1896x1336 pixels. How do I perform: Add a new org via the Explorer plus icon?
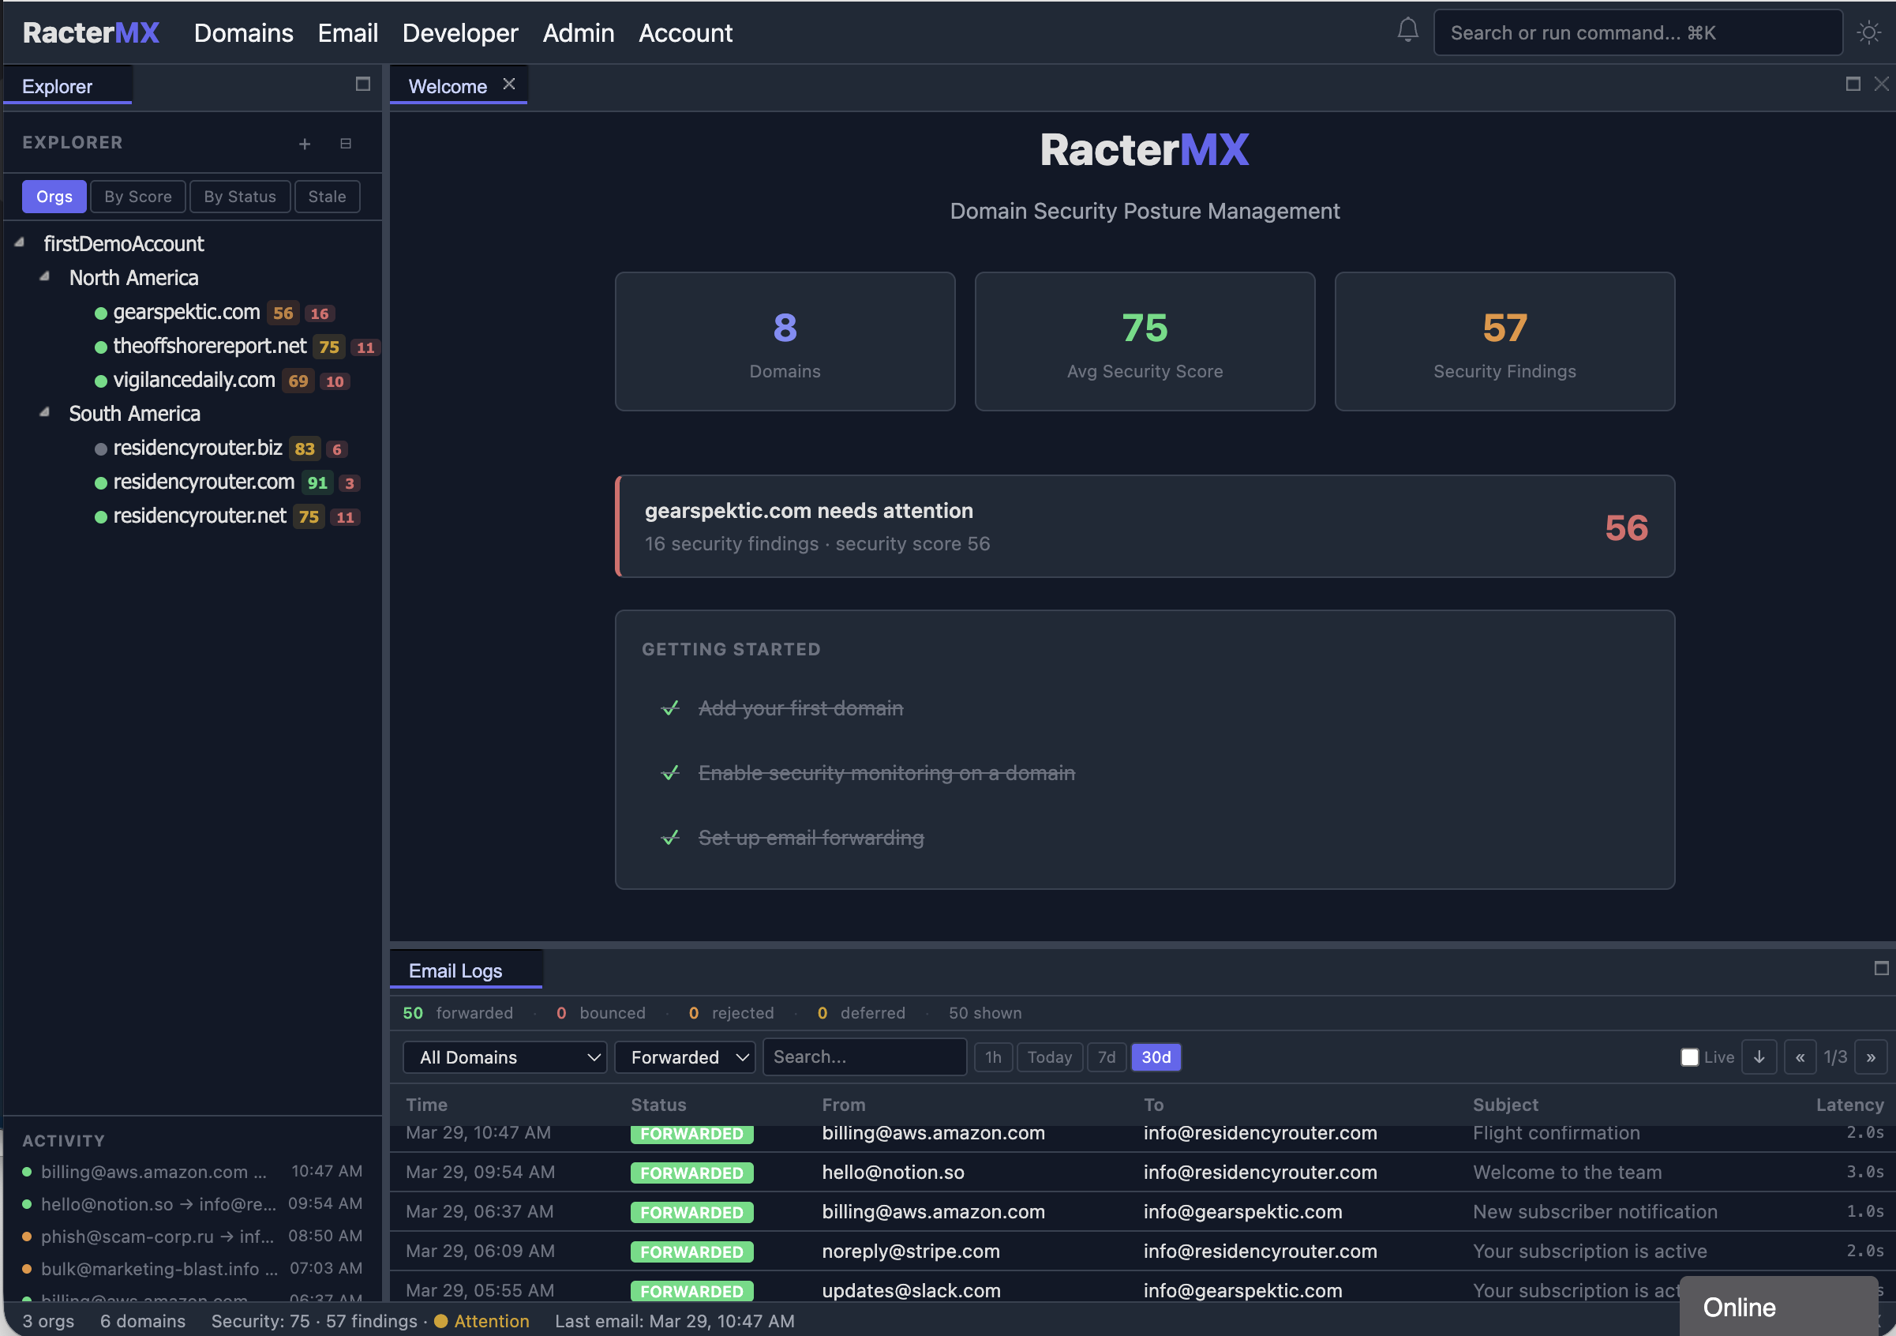305,144
